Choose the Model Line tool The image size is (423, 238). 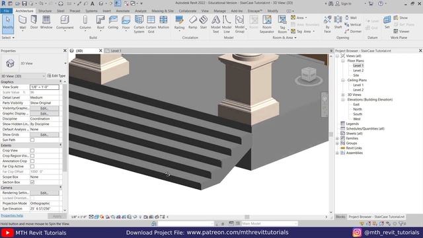coord(227,24)
